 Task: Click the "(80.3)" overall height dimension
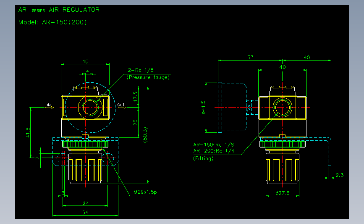[145, 135]
